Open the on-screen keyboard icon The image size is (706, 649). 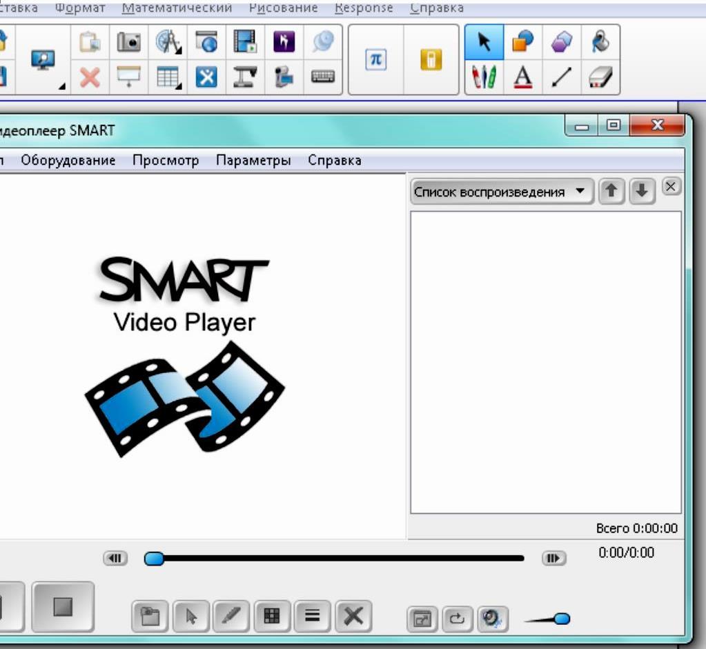coord(323,77)
